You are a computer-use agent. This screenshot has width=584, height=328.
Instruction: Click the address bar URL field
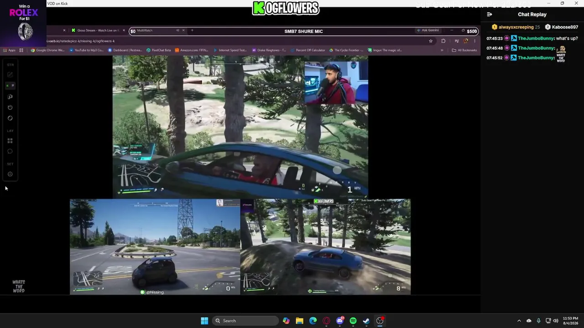pos(237,41)
